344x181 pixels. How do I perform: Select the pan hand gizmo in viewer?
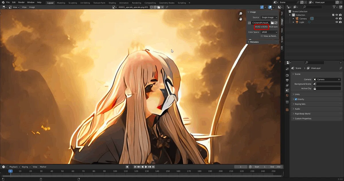point(241,19)
